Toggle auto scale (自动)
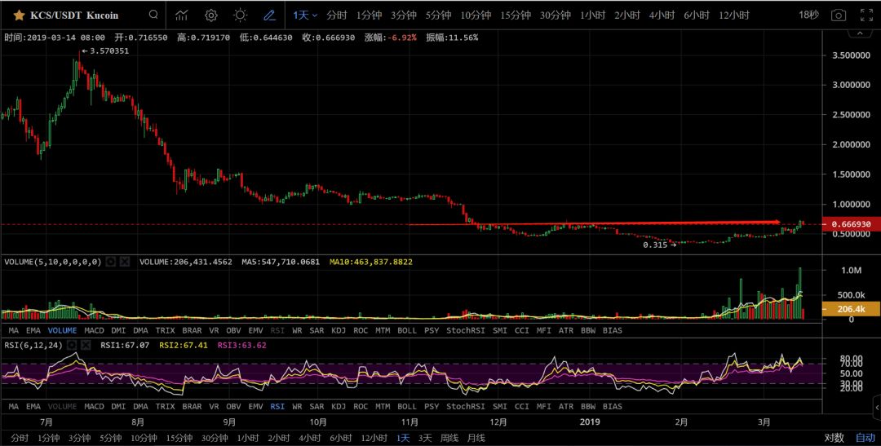This screenshot has width=881, height=446. tap(865, 438)
